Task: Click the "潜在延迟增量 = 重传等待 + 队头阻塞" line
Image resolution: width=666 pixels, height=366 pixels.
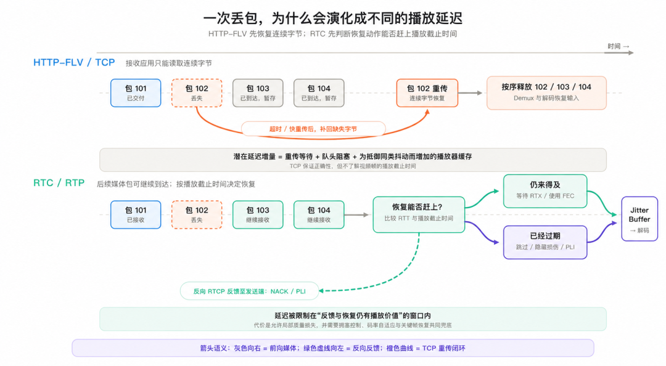Action: click(x=353, y=157)
